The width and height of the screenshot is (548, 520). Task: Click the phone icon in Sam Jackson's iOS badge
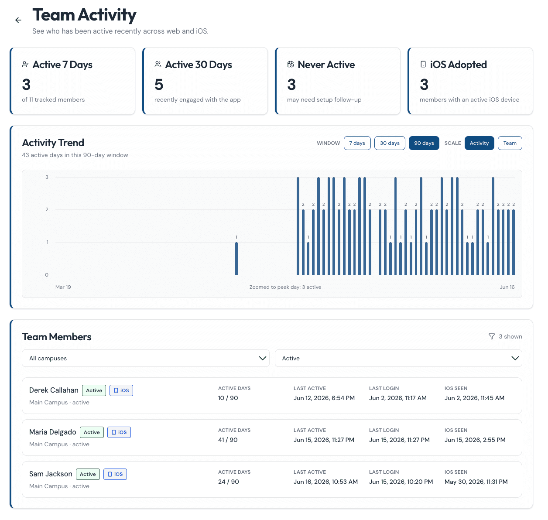(110, 474)
